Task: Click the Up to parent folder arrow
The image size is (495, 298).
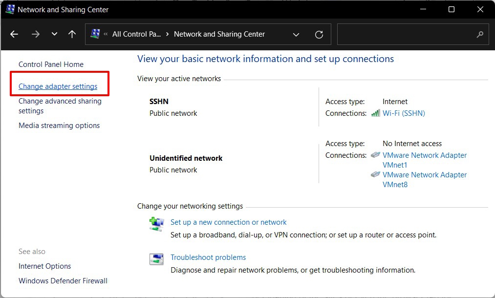Action: (x=72, y=34)
